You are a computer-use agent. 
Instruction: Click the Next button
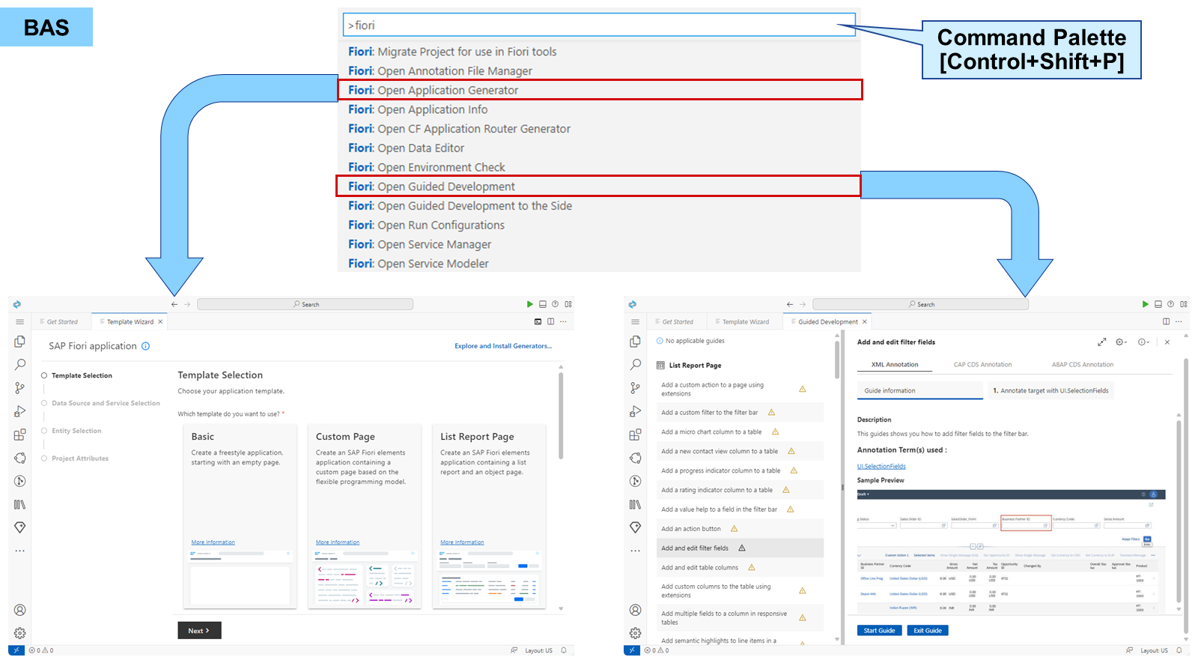(x=199, y=631)
